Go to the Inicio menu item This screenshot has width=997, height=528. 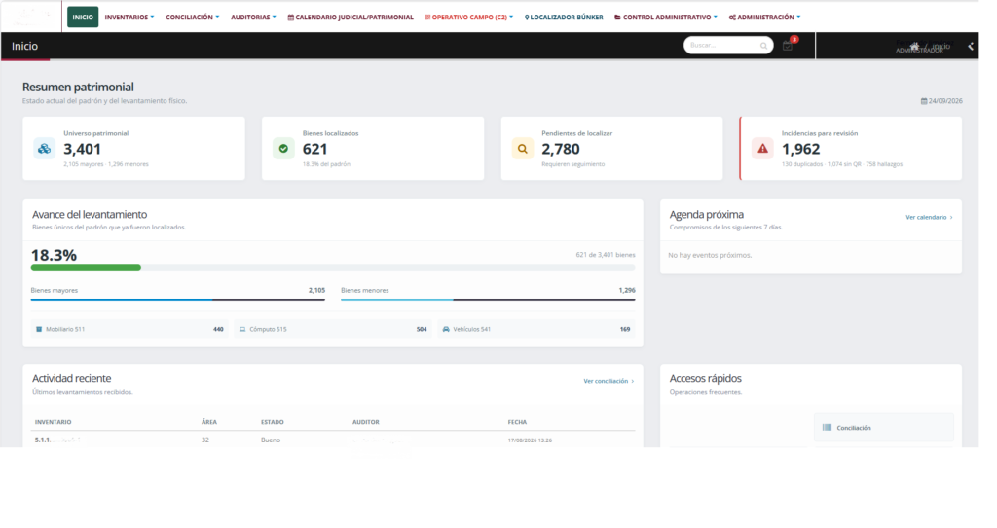point(83,18)
